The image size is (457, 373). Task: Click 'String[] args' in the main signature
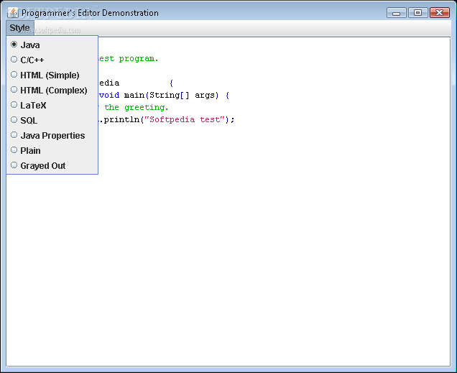(183, 96)
